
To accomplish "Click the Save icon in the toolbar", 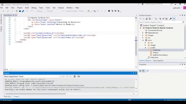I will click(20, 11).
